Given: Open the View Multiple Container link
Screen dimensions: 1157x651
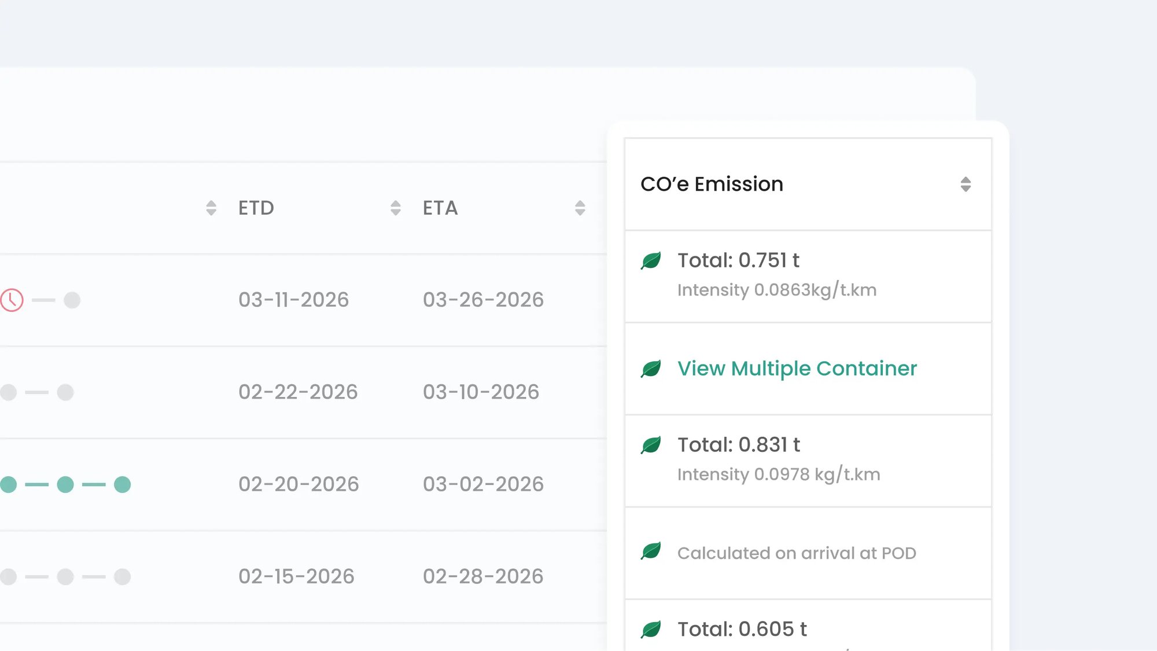Looking at the screenshot, I should [x=797, y=369].
